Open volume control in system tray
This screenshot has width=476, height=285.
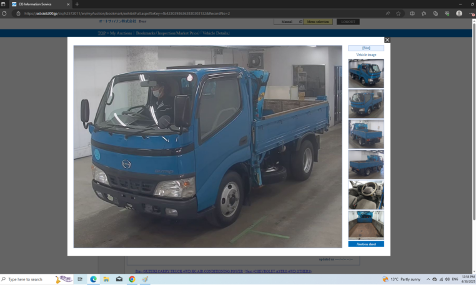(447, 279)
